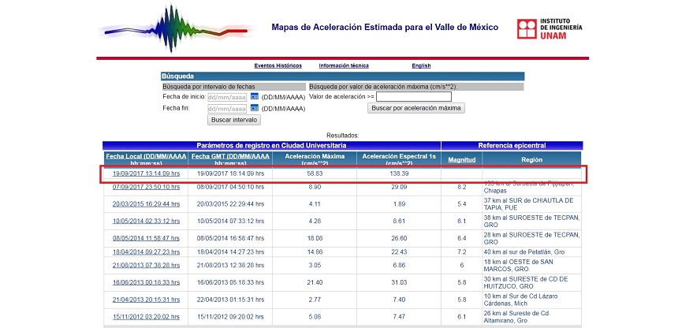
Task: Focus the Fecha de inicio date field
Action: point(227,96)
